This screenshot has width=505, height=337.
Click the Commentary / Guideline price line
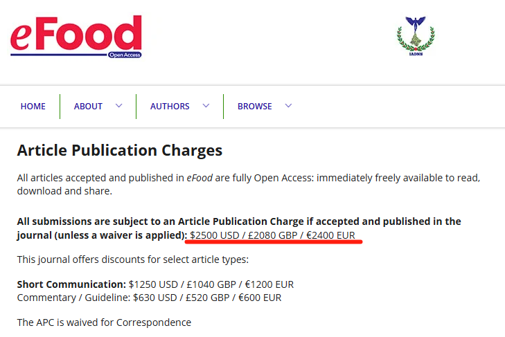[149, 298]
